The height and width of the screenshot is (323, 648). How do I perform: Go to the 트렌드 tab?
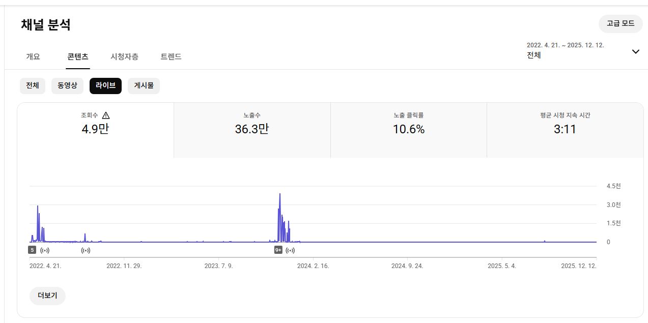click(171, 57)
